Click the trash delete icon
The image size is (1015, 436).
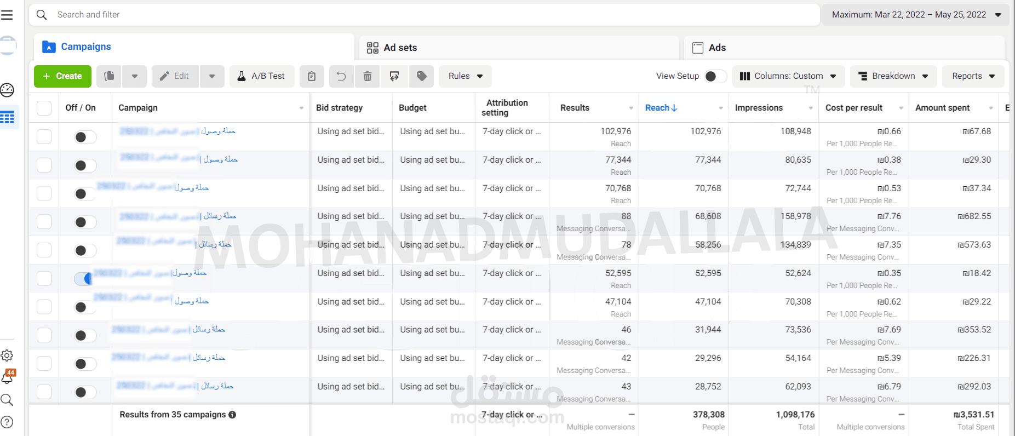click(368, 76)
